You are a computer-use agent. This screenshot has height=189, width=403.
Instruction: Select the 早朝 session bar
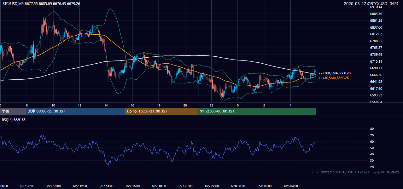(x=13, y=111)
